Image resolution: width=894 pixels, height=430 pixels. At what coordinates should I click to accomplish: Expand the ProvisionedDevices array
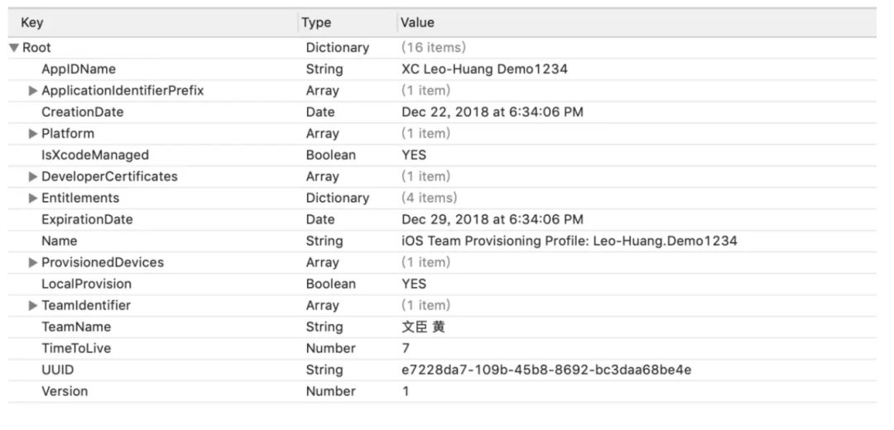pyautogui.click(x=33, y=263)
